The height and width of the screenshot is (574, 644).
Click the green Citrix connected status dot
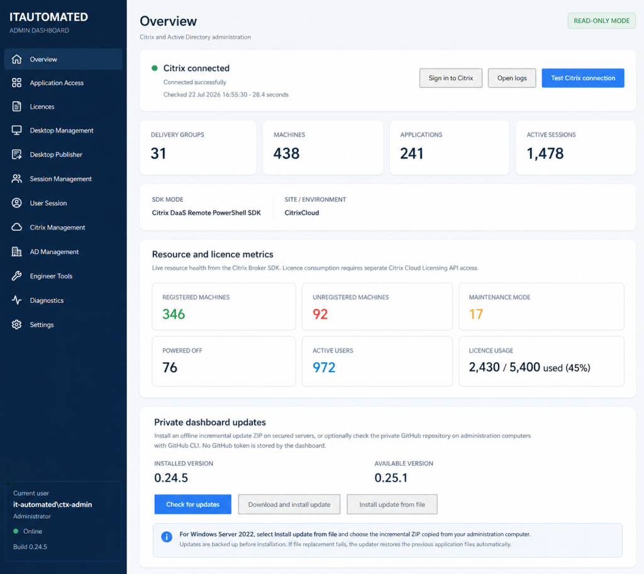tap(155, 68)
